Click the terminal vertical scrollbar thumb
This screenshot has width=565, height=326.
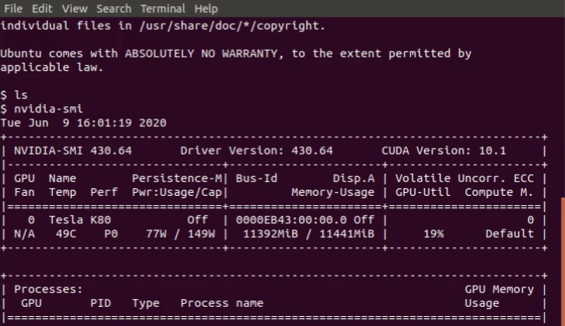[563, 262]
